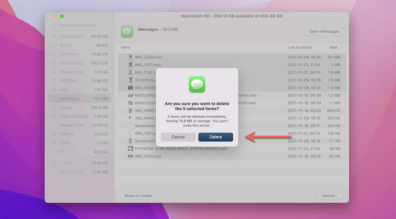Confirm deletion with the Delete button
396x219 pixels.
(216, 137)
